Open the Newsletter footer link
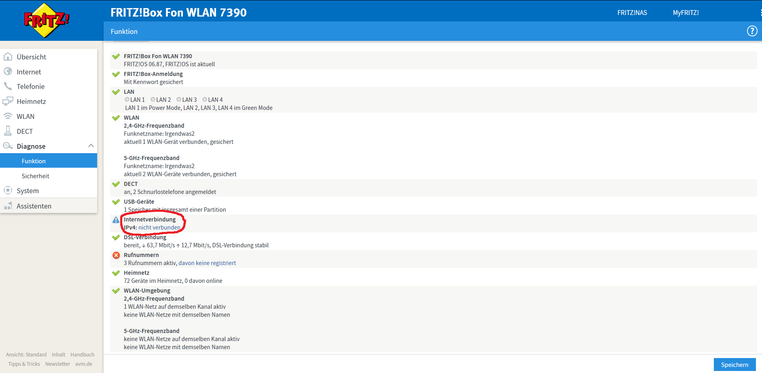 [57, 364]
